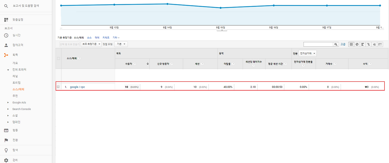Select 채널 under 전체 트래픽

click(x=15, y=76)
